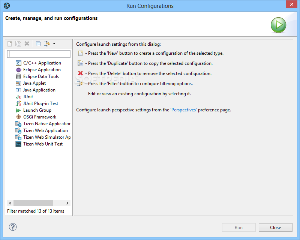Choose Tizen Web Unit Test label

point(43,144)
